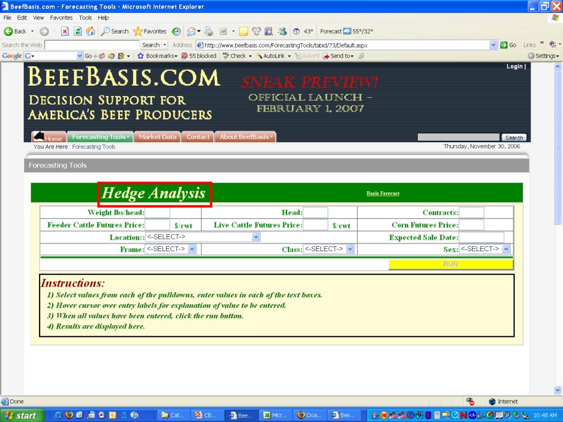Click the page scrollbar down arrow
This screenshot has width=563, height=422.
point(558,390)
